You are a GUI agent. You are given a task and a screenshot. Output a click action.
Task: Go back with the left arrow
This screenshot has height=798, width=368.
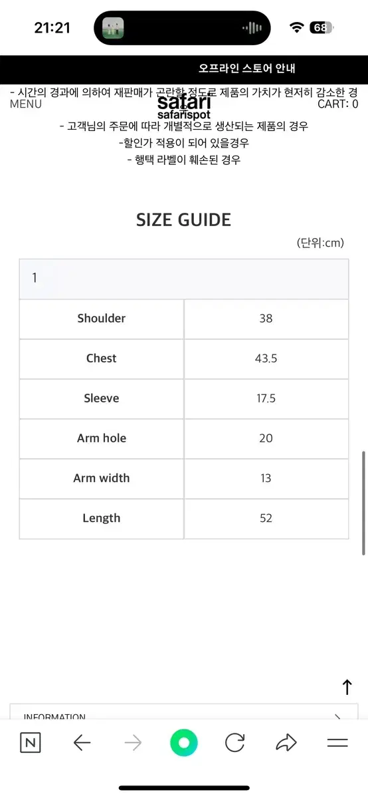click(x=82, y=743)
